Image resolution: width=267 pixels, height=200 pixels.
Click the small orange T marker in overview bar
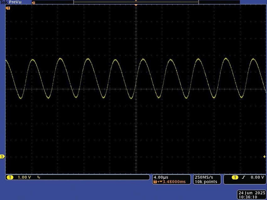[x=34, y=2]
